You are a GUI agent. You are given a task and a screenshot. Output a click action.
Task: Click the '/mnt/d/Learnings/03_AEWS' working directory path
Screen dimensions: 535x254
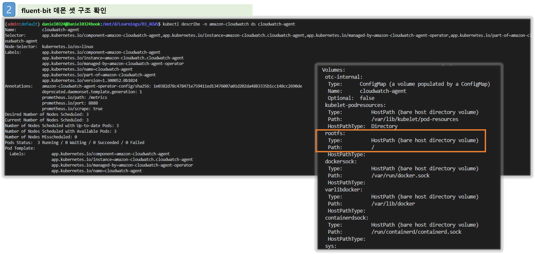tap(130, 24)
